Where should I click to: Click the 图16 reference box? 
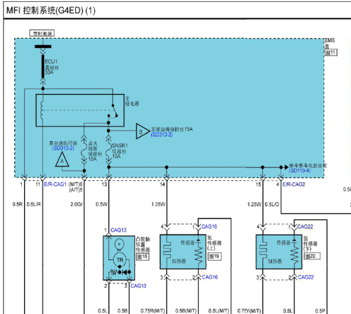point(142,257)
